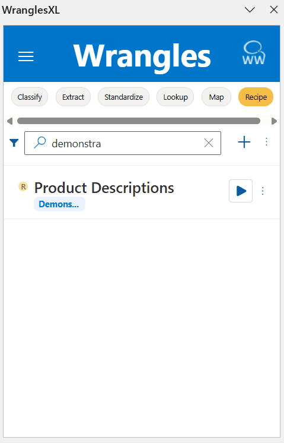Open Product Descriptions row options menu

click(263, 191)
